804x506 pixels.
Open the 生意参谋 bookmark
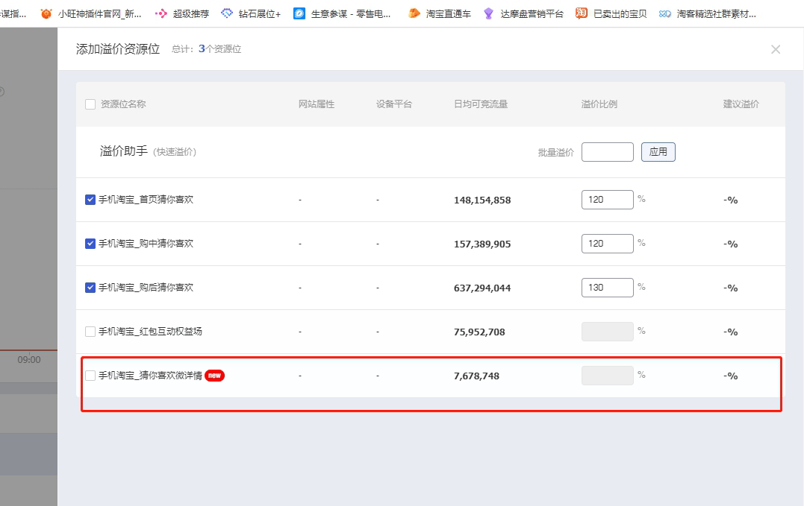(x=343, y=13)
